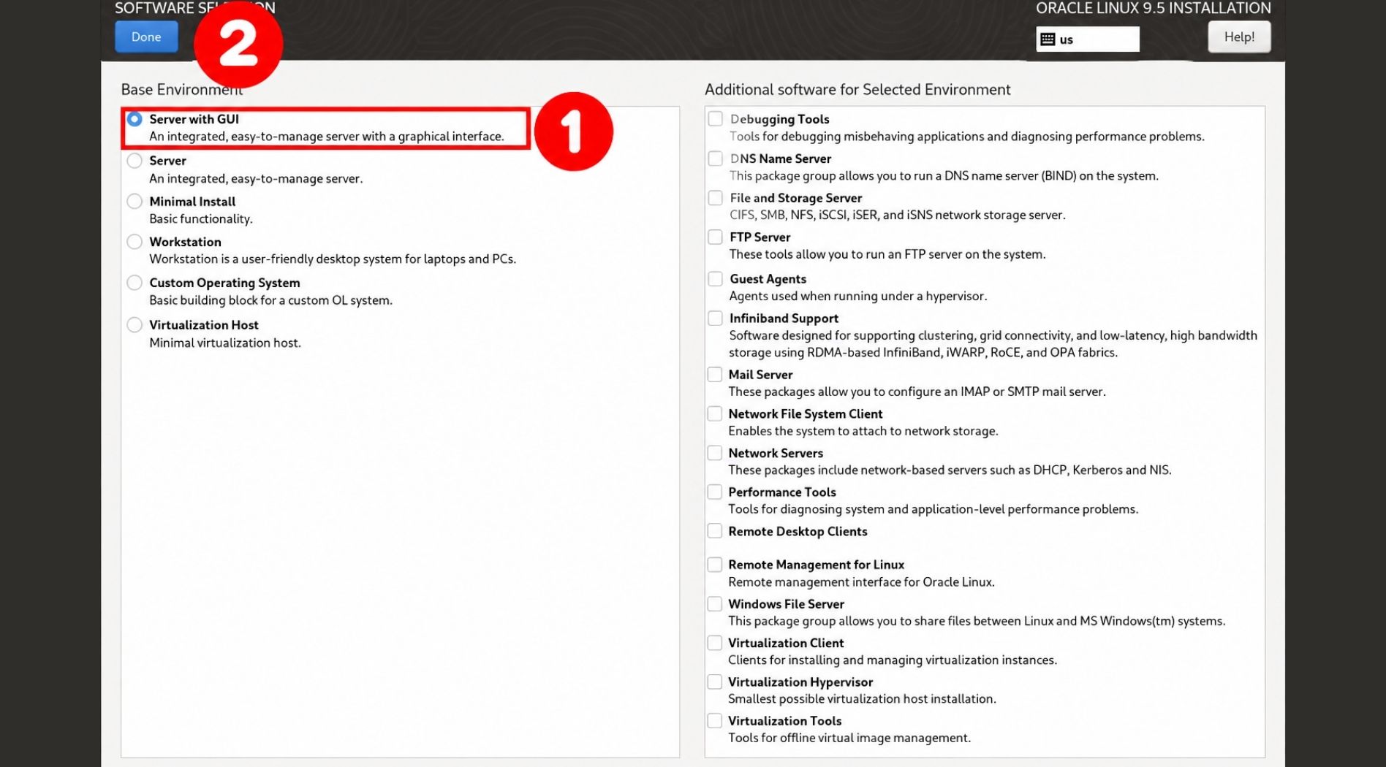Check the Remote Desktop Clients checkbox

pyautogui.click(x=715, y=531)
